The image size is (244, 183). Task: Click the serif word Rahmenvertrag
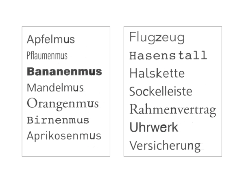[x=173, y=110]
